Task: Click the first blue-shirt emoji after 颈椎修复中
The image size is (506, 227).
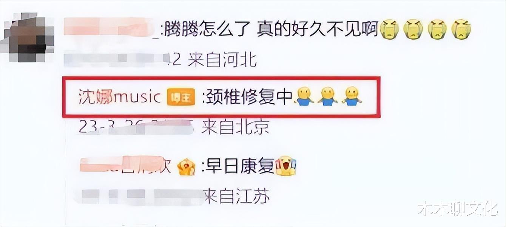Action: [304, 96]
